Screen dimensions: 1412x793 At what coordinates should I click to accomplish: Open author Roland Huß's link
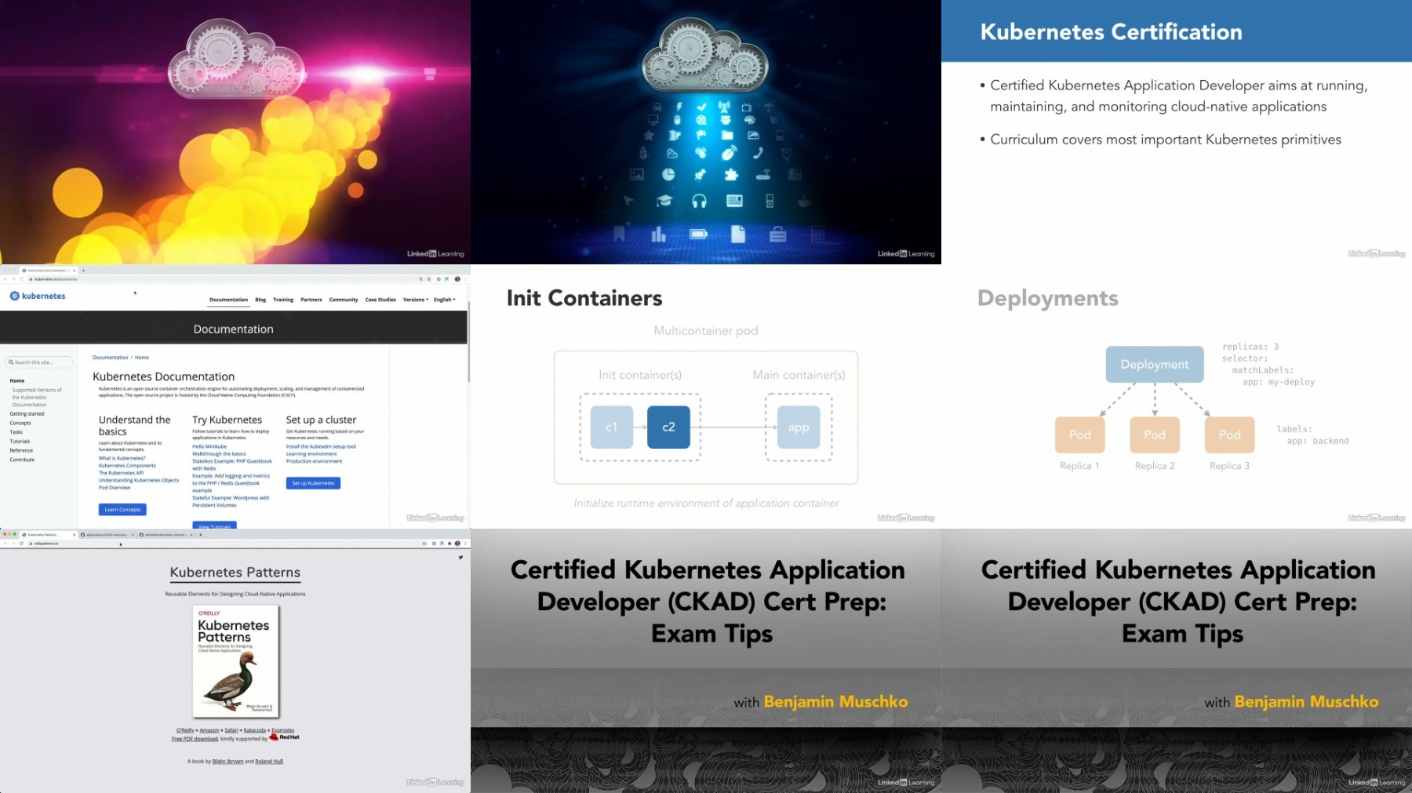(269, 762)
